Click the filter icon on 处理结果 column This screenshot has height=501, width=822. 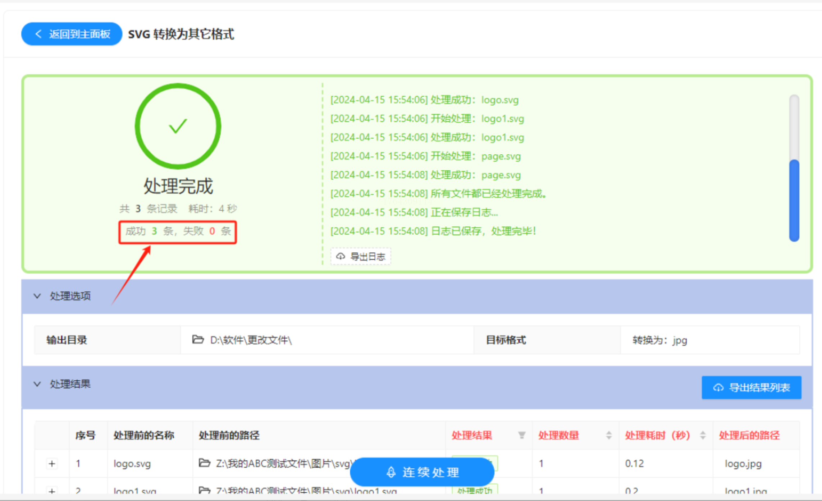[x=521, y=435]
